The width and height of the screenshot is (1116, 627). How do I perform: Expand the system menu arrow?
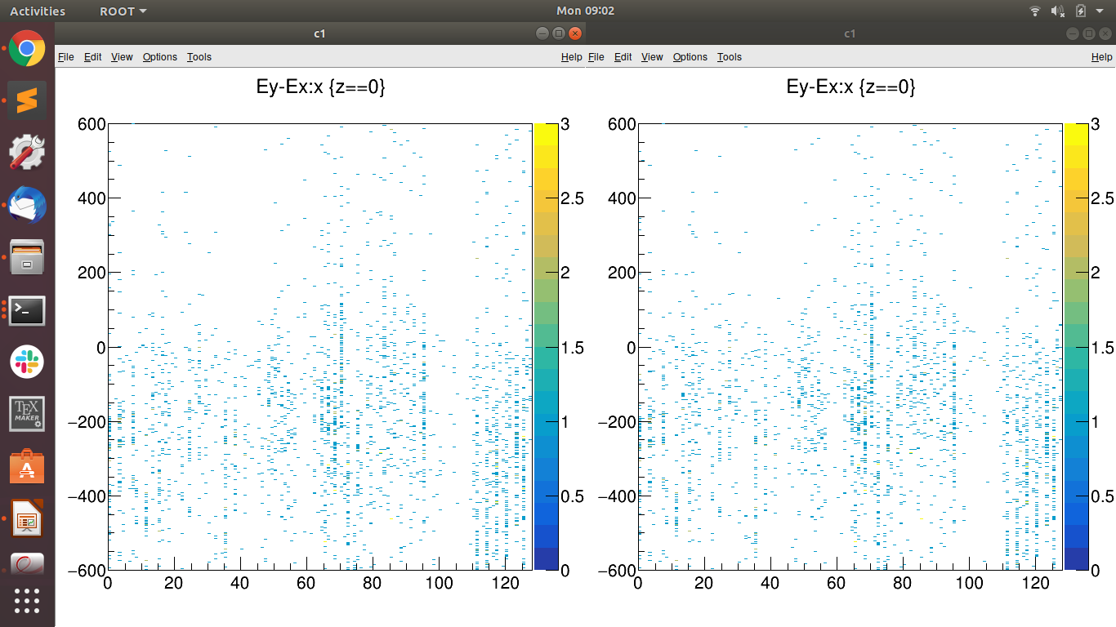[1100, 11]
